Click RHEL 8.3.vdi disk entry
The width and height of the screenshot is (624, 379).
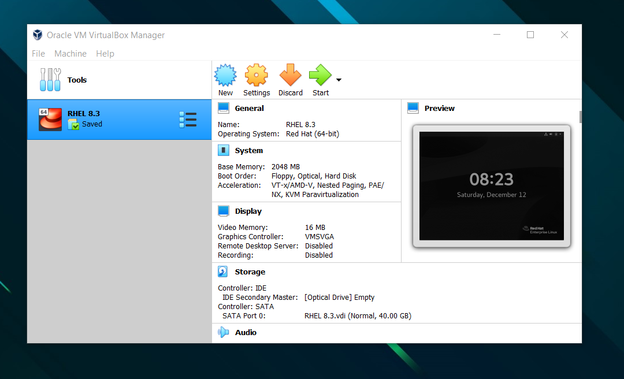[x=358, y=315]
